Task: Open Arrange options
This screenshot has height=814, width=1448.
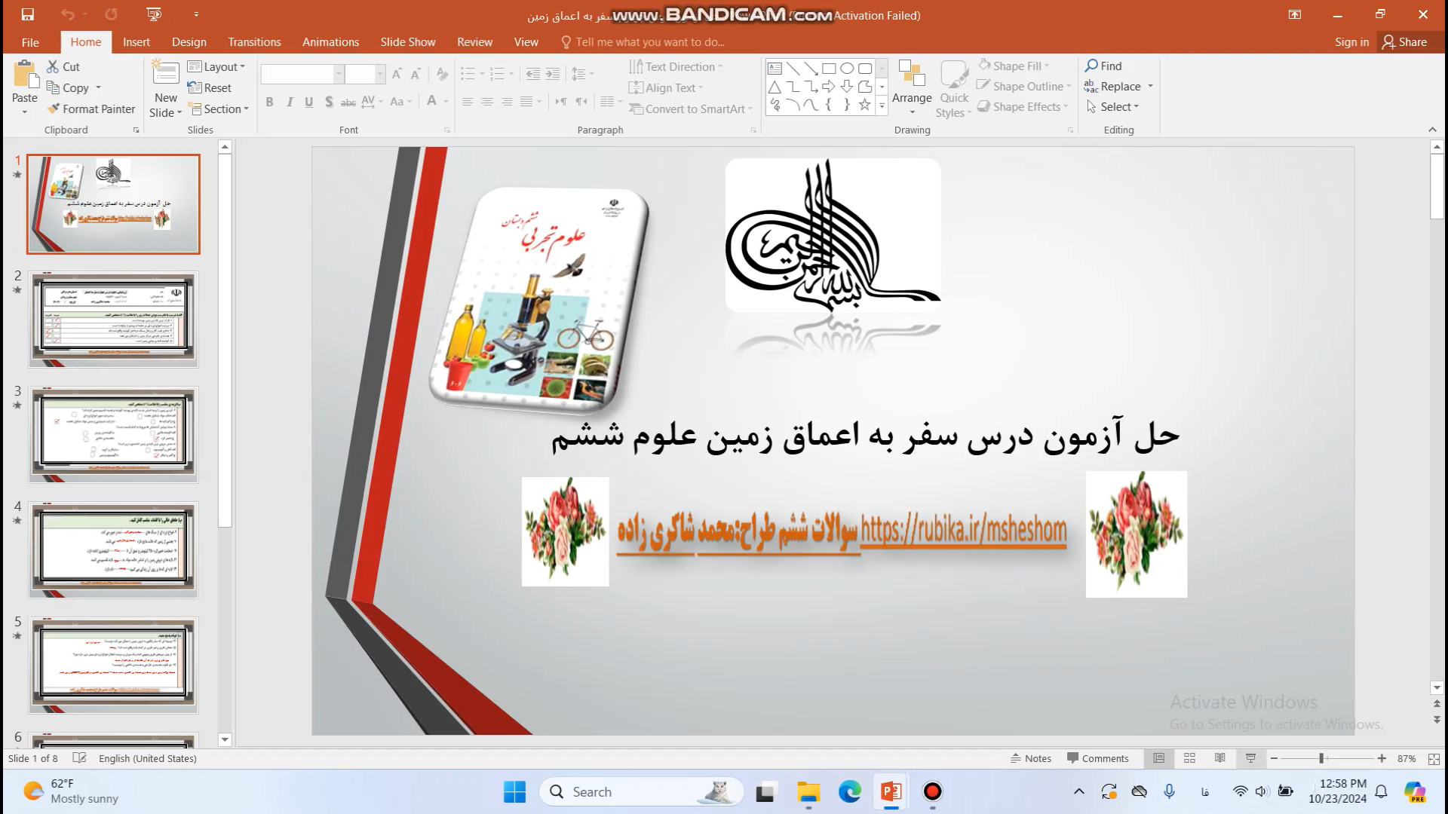Action: point(912,88)
